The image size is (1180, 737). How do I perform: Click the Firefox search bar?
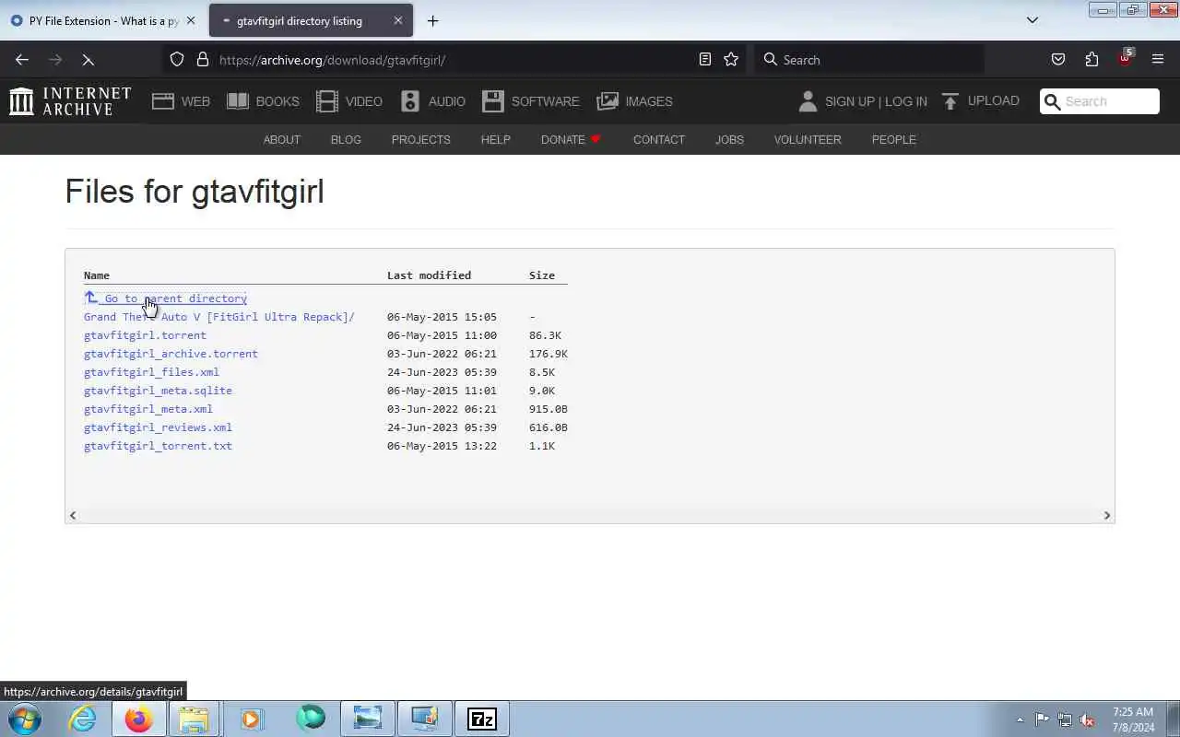pyautogui.click(x=869, y=60)
